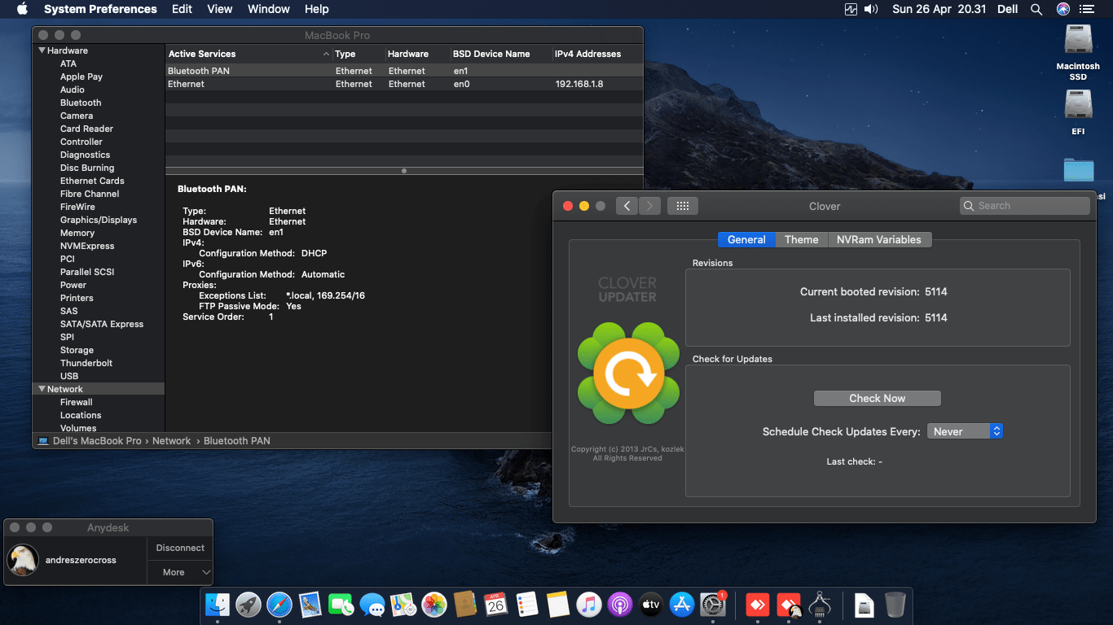Open Spotlight search in the menu bar
Image resolution: width=1113 pixels, height=625 pixels.
[1036, 9]
